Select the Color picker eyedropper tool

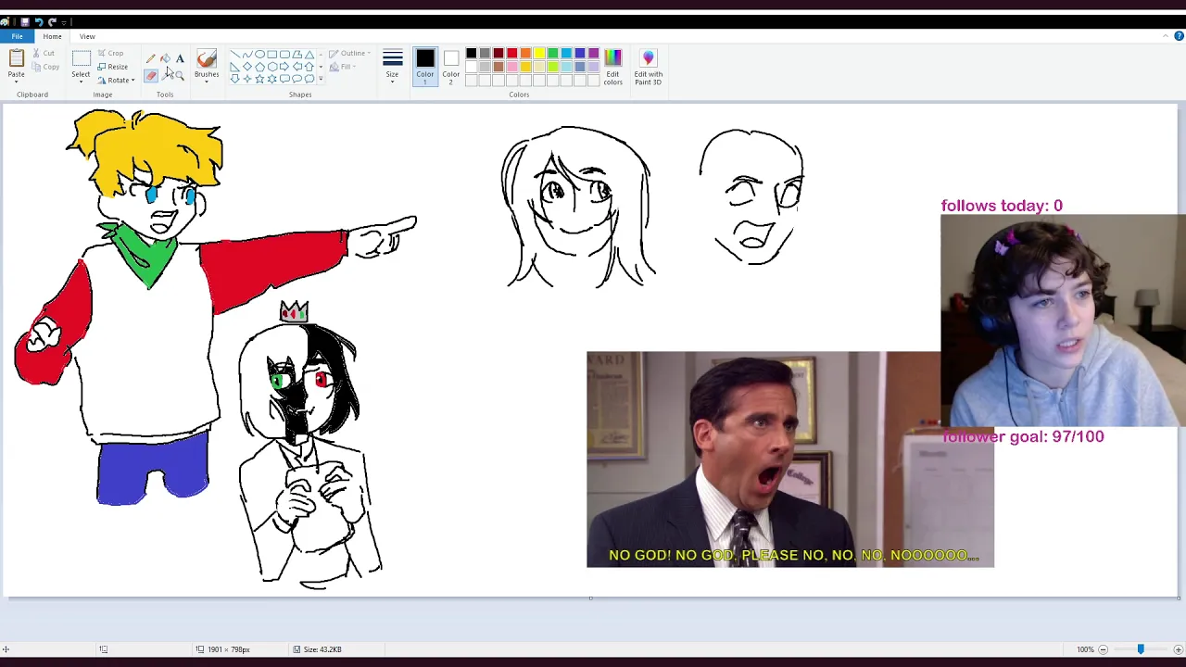click(165, 75)
